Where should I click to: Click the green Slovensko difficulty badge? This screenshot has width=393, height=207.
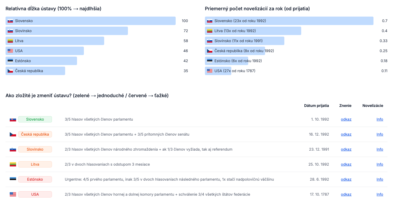tap(35, 119)
